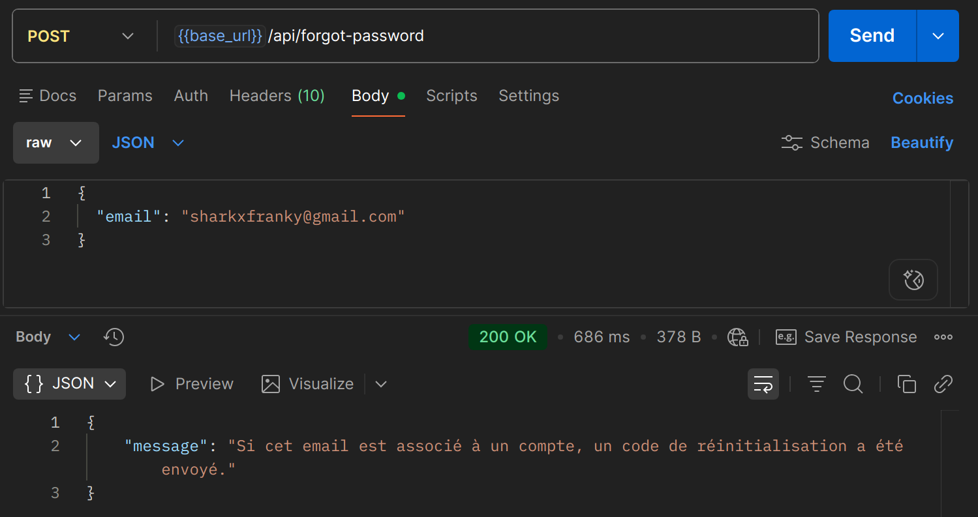This screenshot has height=517, width=978.
Task: Switch to the Visualize response view
Action: (307, 384)
